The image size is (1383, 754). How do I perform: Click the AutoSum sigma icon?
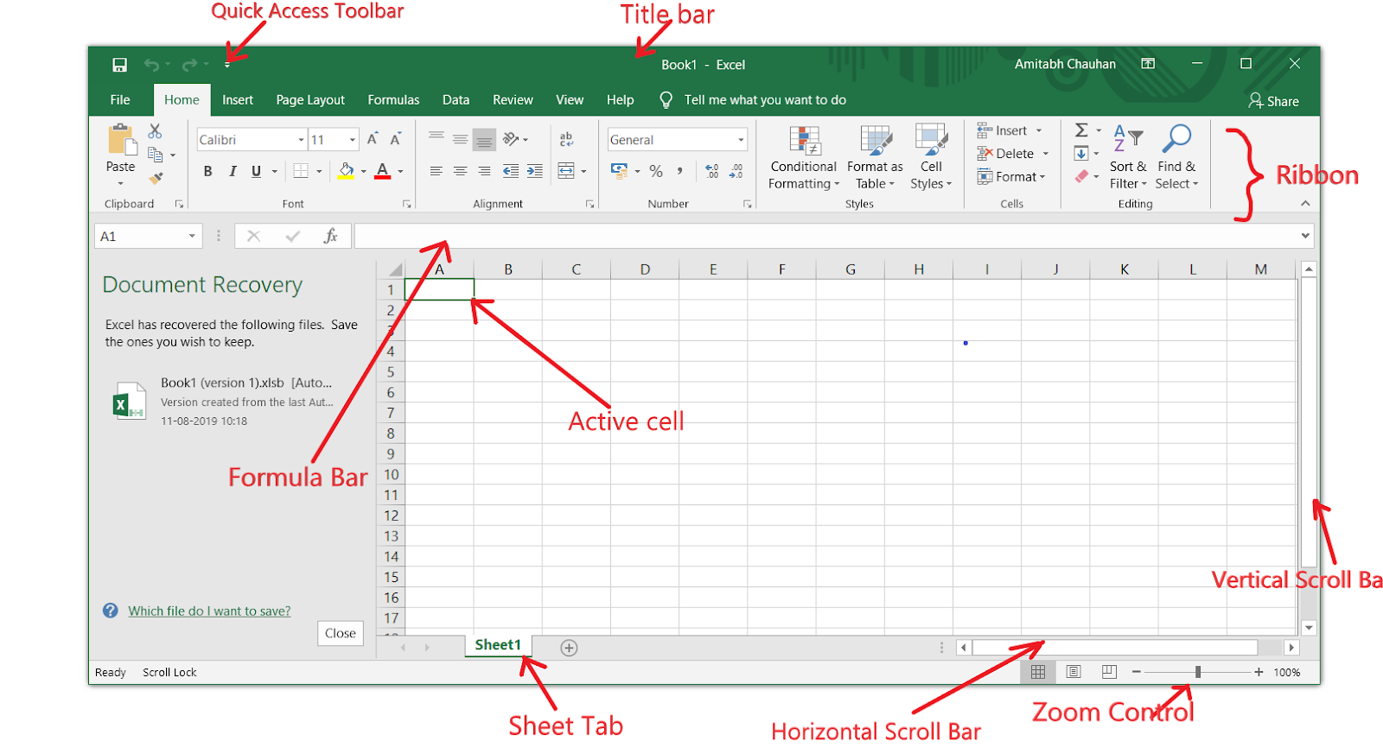coord(1081,130)
